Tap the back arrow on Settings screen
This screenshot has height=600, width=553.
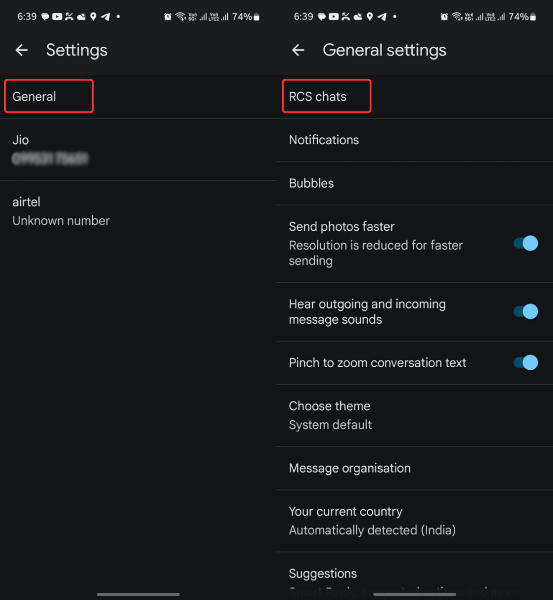point(21,50)
